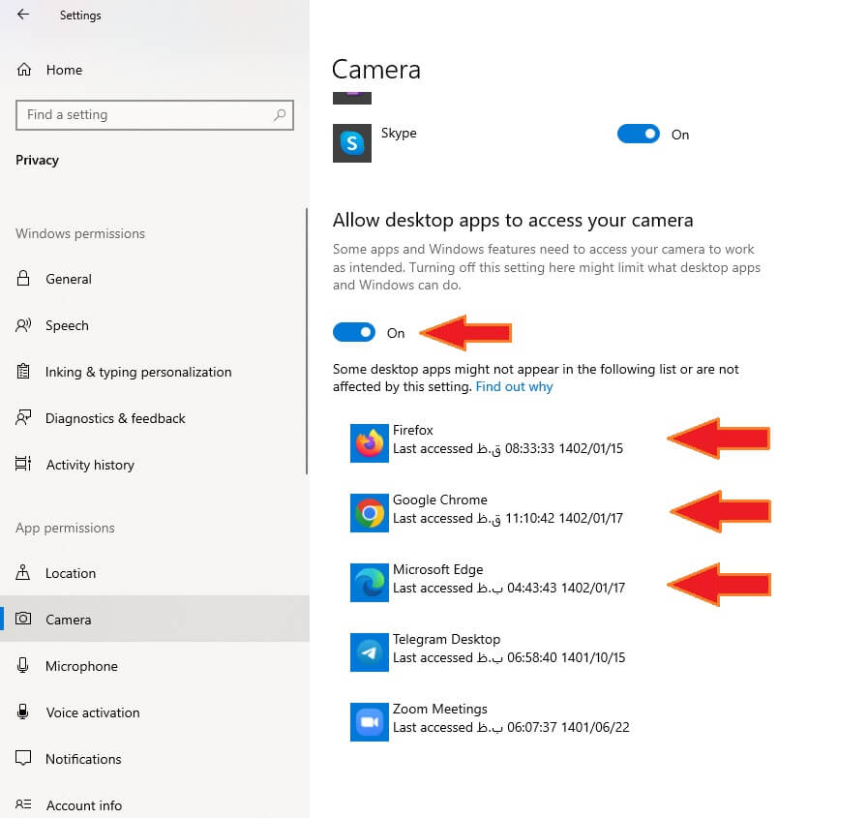The width and height of the screenshot is (868, 818).
Task: Click the Skype app name
Action: pyautogui.click(x=399, y=133)
